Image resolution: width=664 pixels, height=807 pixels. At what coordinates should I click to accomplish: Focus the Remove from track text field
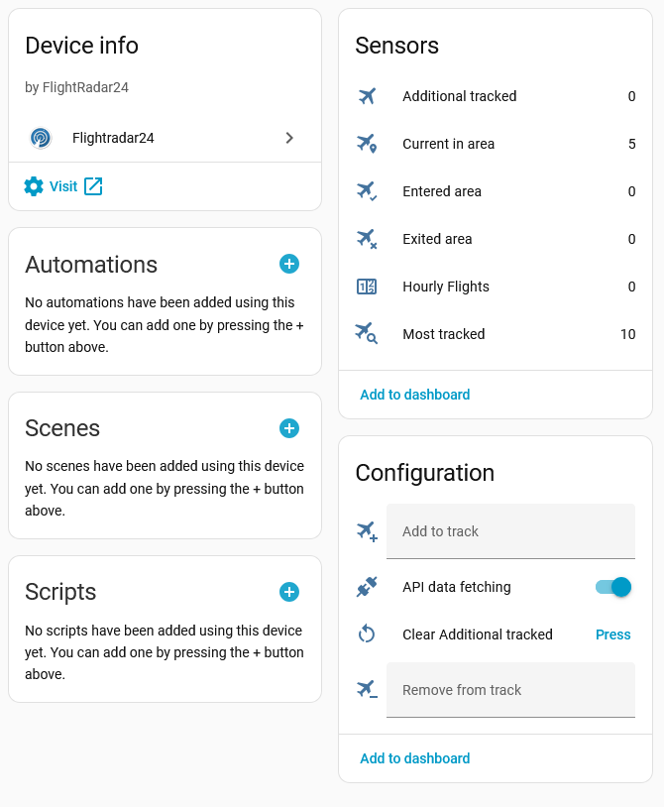click(510, 690)
